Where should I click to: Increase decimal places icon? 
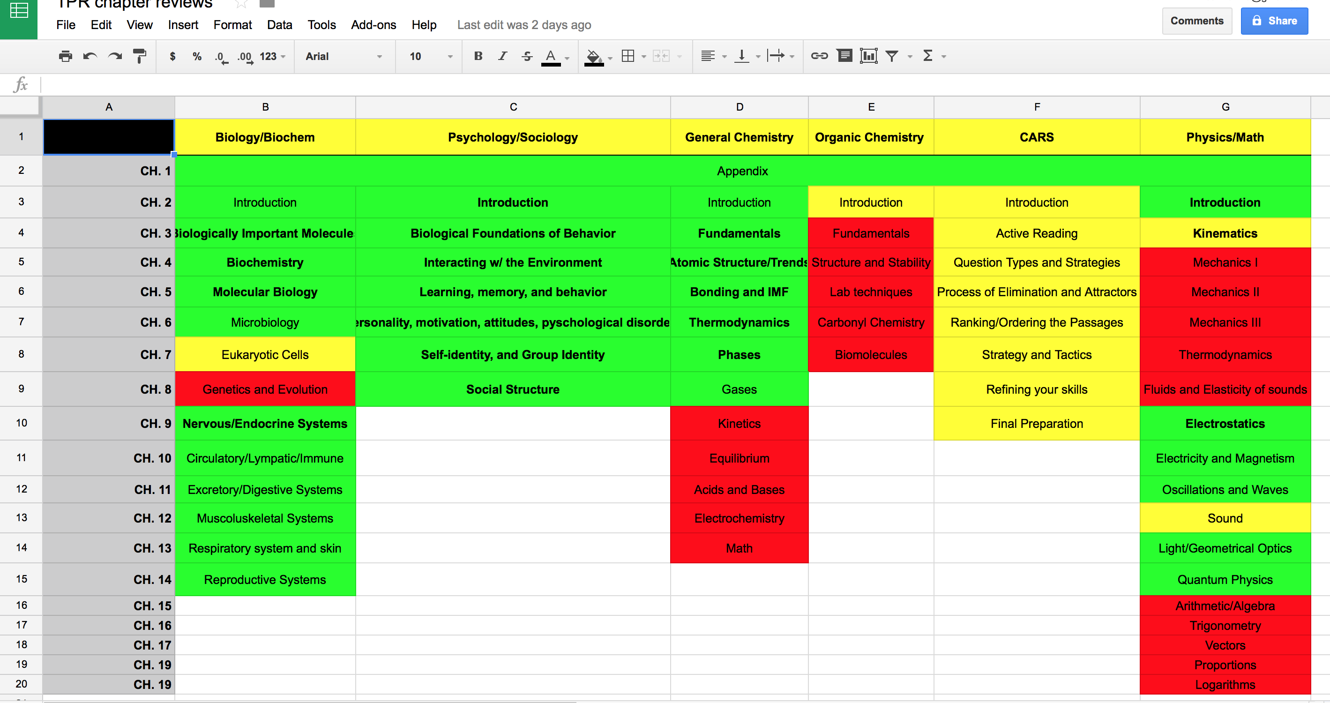coord(245,57)
